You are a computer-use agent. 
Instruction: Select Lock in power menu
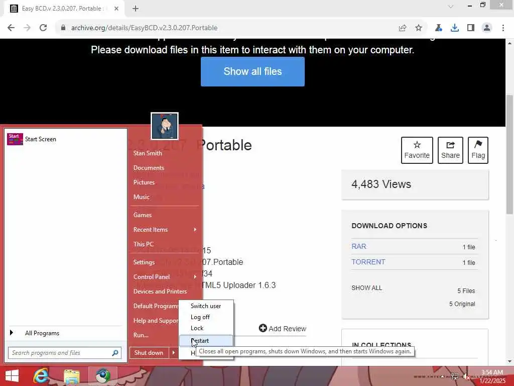point(206,328)
